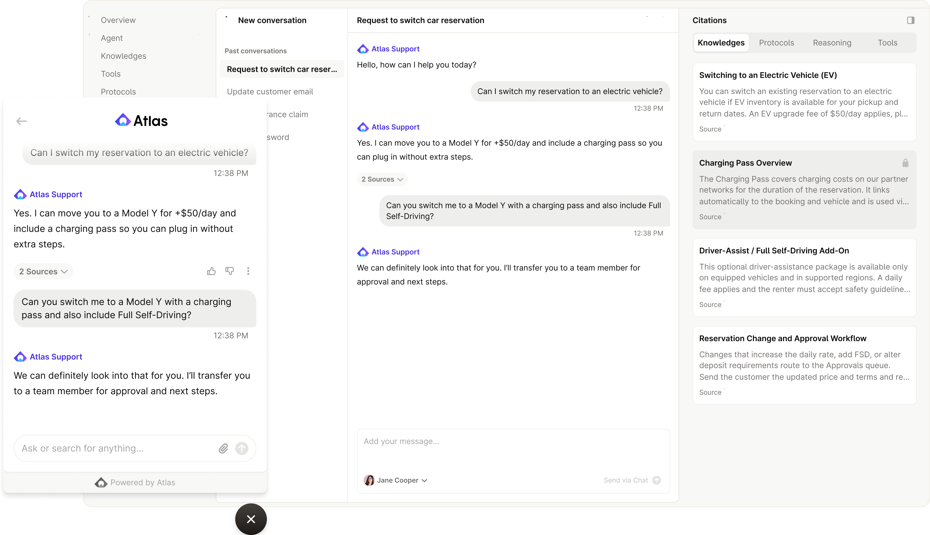Expand 2 Sources in main conversation

tap(382, 179)
